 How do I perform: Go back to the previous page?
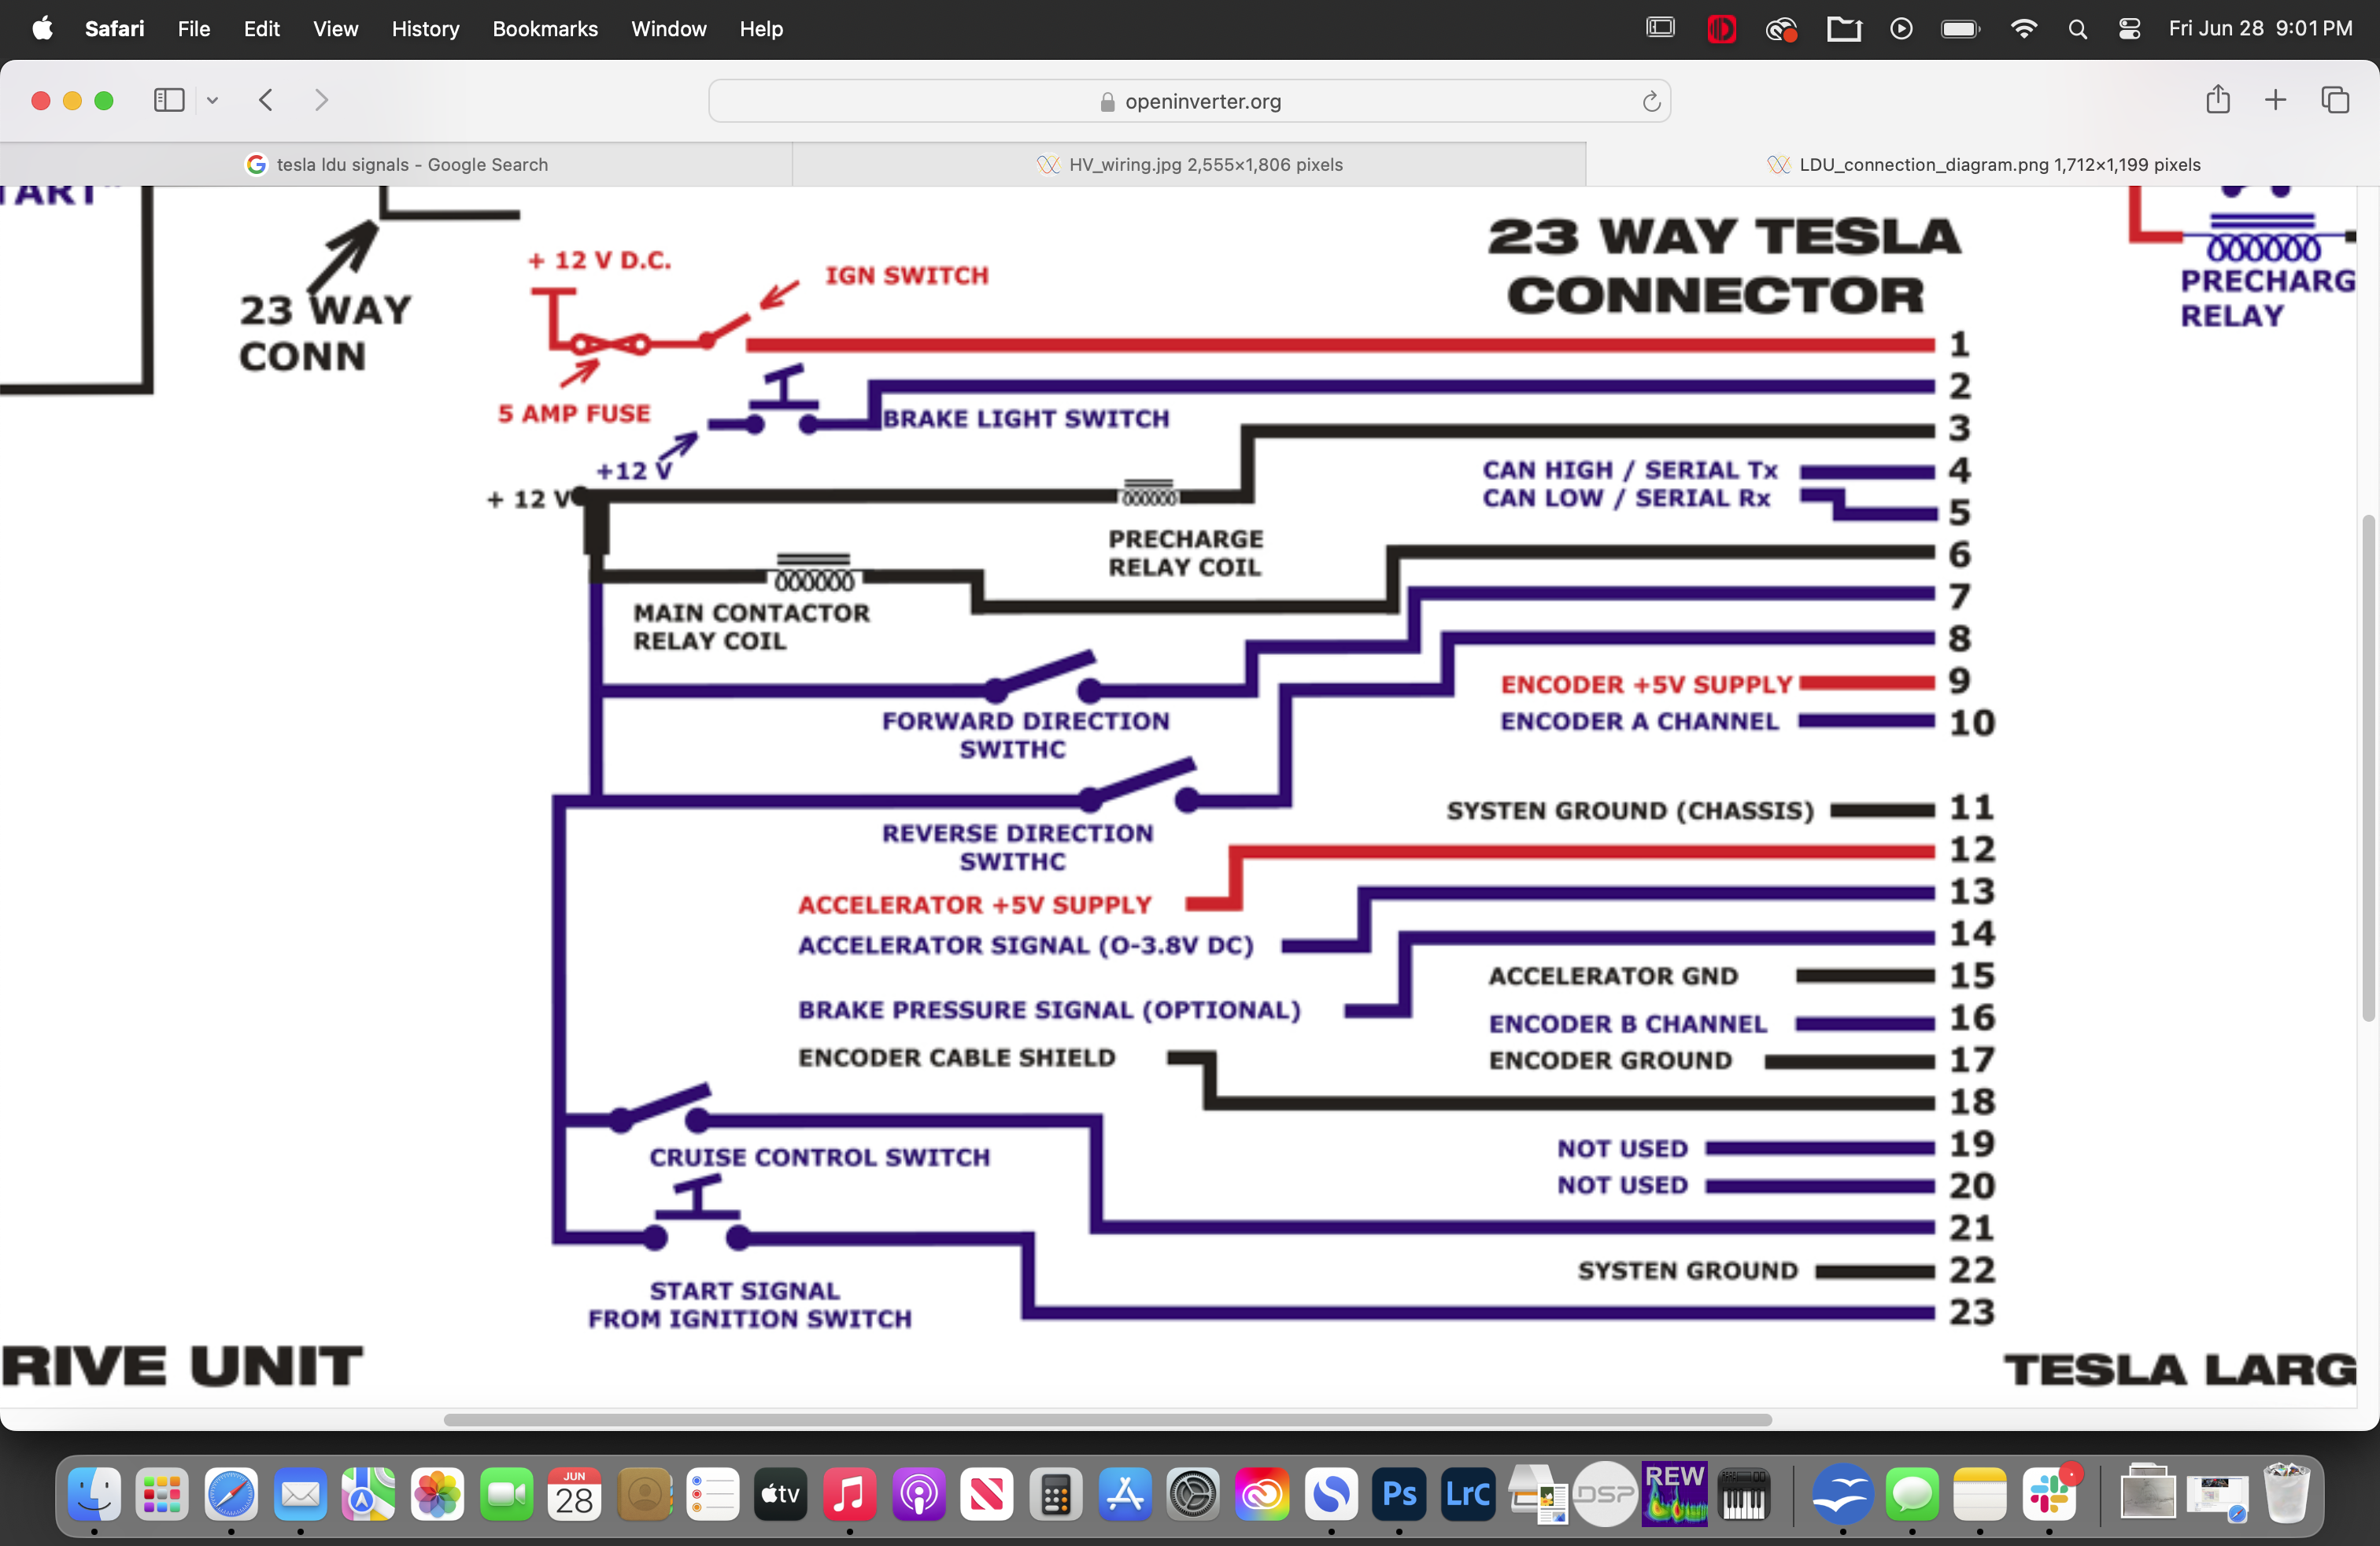(266, 100)
